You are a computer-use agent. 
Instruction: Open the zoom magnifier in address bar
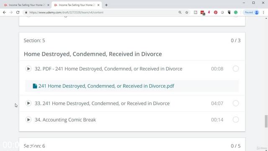pyautogui.click(x=180, y=12)
